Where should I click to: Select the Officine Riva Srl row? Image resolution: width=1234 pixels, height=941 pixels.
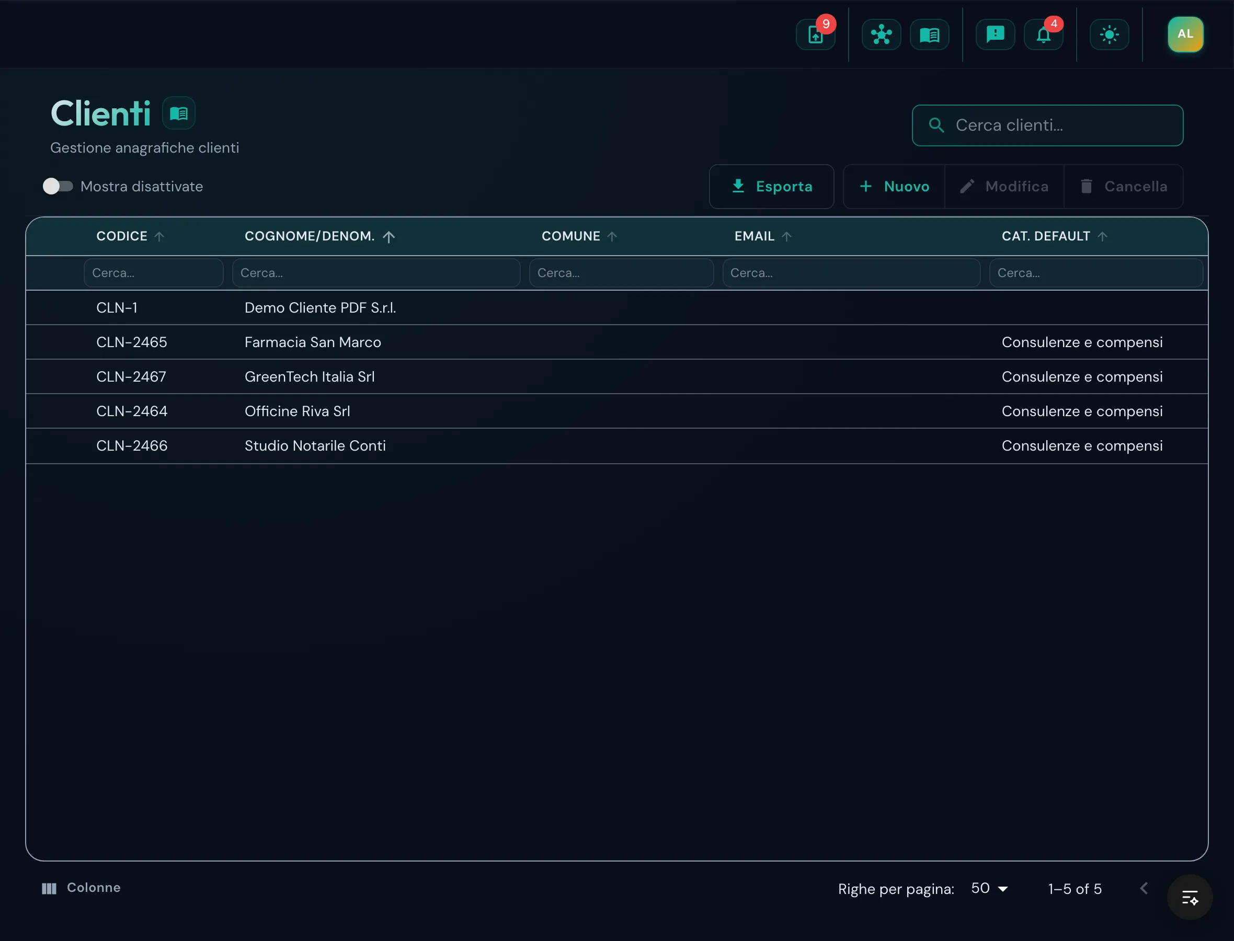pos(616,411)
